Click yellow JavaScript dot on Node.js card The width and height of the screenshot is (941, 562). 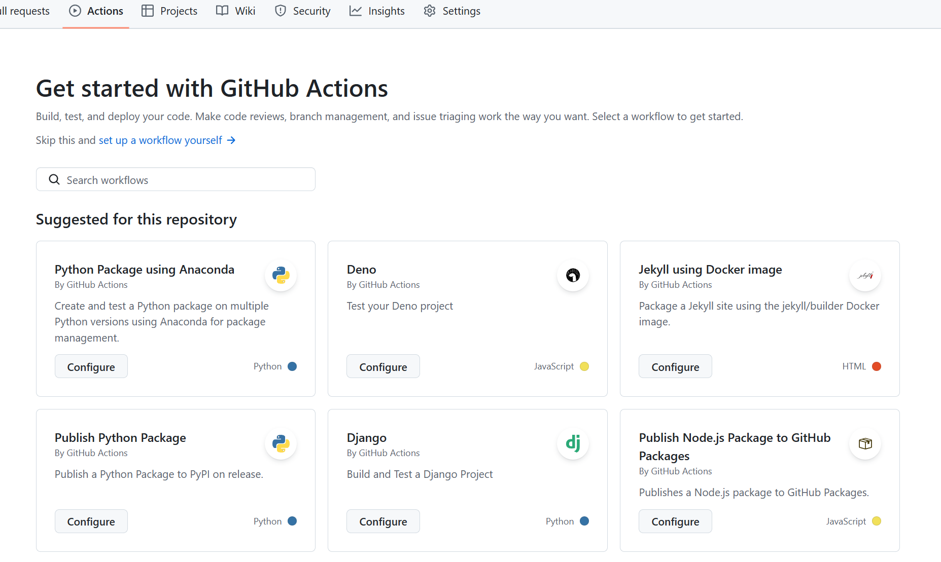[877, 521]
